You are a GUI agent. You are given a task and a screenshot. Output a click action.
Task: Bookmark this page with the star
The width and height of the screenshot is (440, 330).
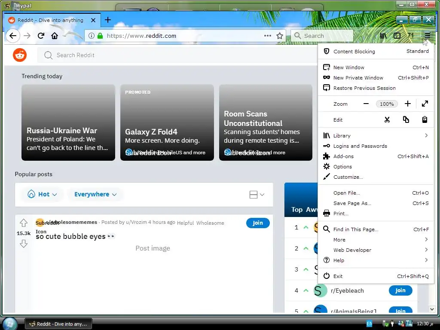click(279, 36)
